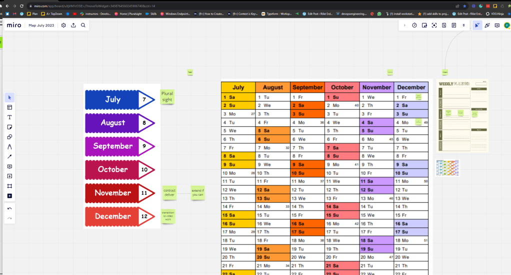Click the 15 Sa cell under July
This screenshot has width=511, height=275.
point(238,215)
